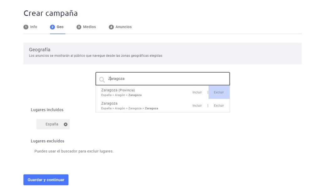
Task: Excluir Zaragoza (Provincia) from the campaign
Action: [219, 92]
